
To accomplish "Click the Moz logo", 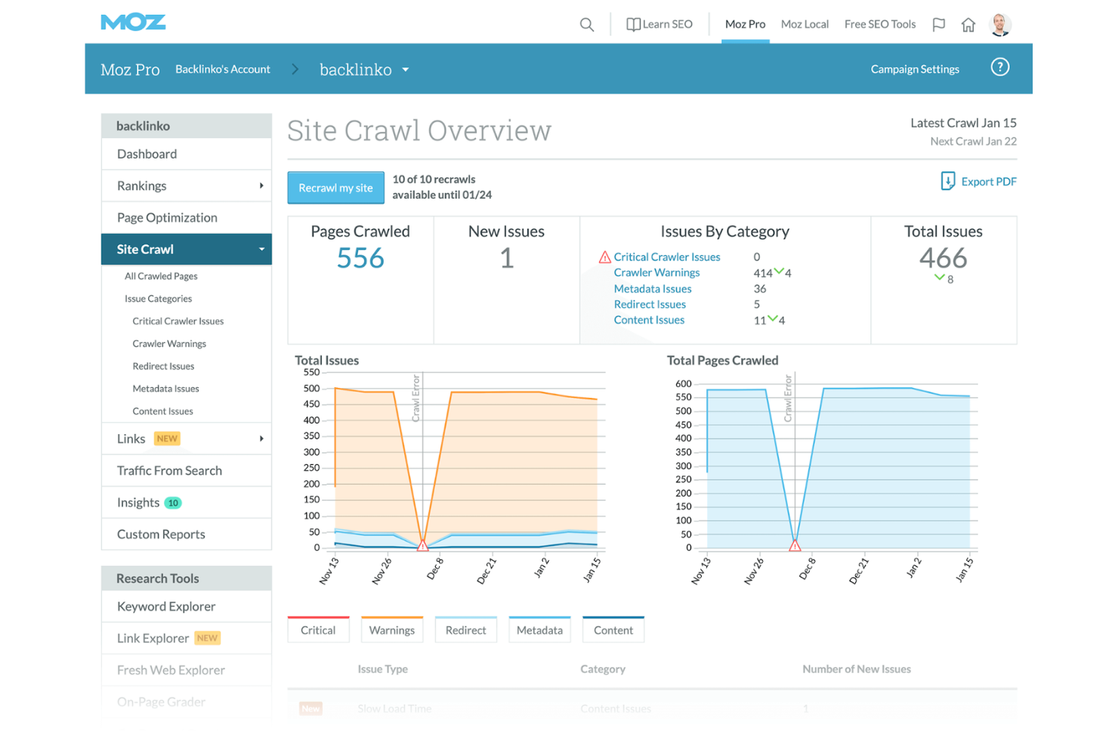I will tap(133, 22).
